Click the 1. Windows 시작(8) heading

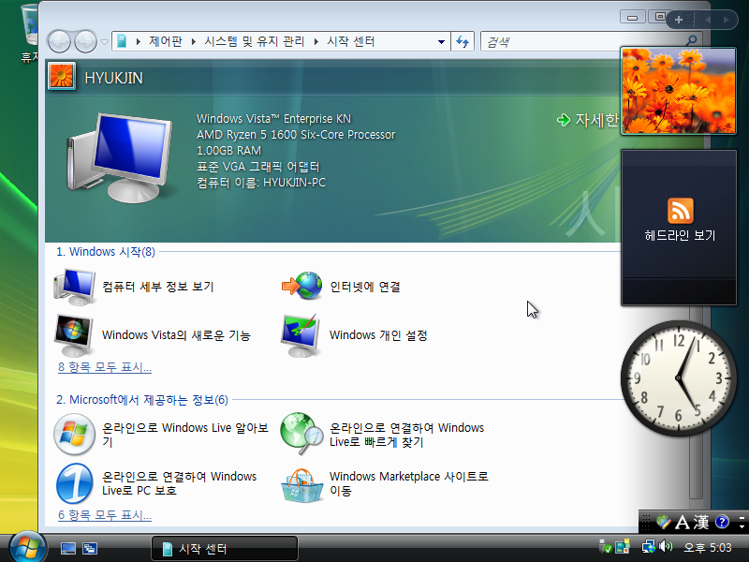[106, 251]
